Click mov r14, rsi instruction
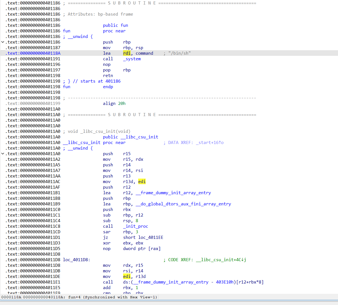The height and width of the screenshot is (305, 338). tap(123, 170)
